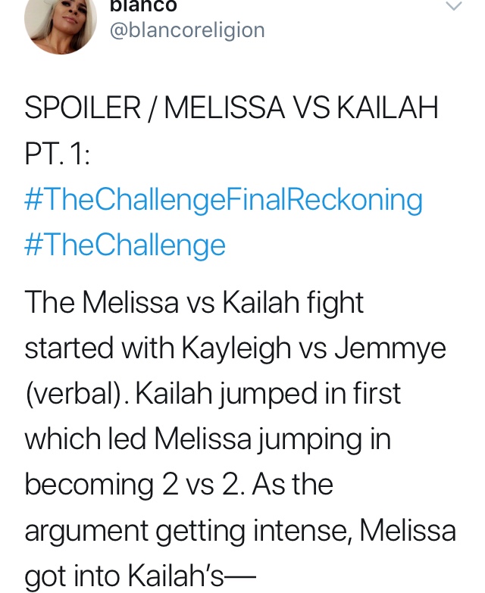Tap 'got into Kailah's—' final line
The height and width of the screenshot is (593, 485).
140,576
